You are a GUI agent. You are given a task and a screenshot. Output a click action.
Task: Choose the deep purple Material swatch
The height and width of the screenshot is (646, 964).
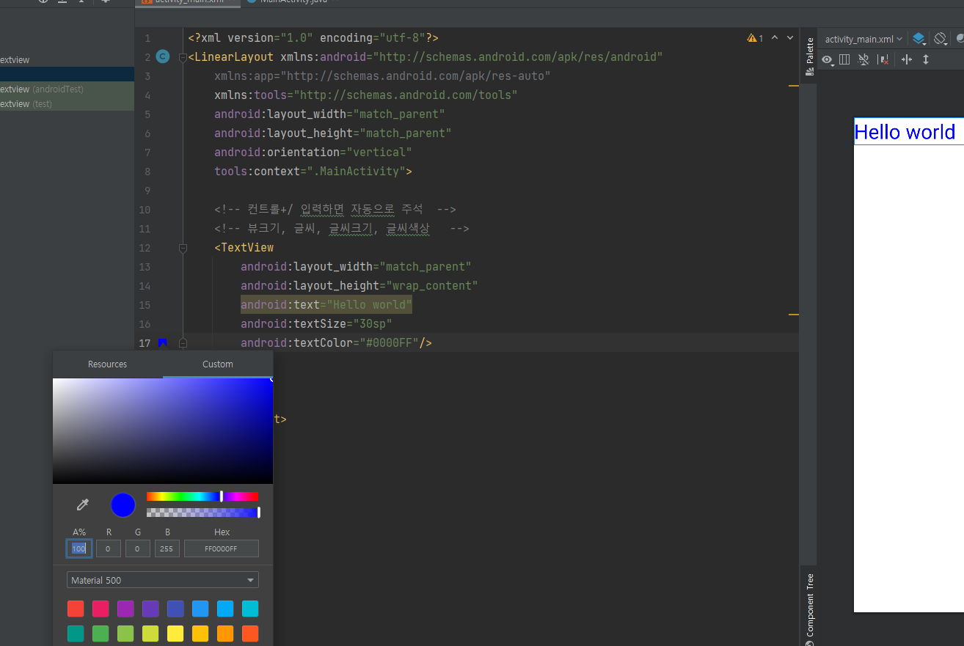(x=150, y=609)
